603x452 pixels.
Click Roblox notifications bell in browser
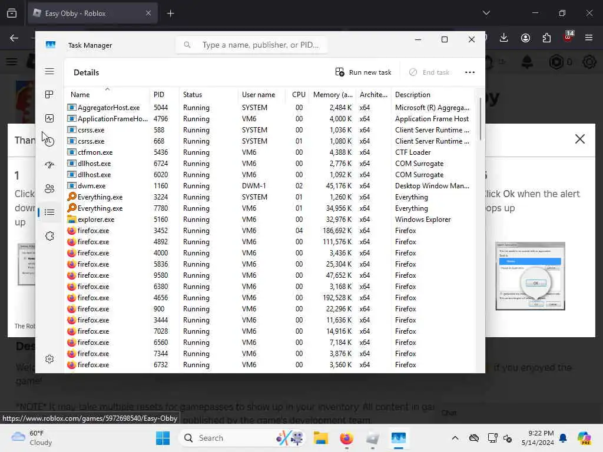(527, 62)
